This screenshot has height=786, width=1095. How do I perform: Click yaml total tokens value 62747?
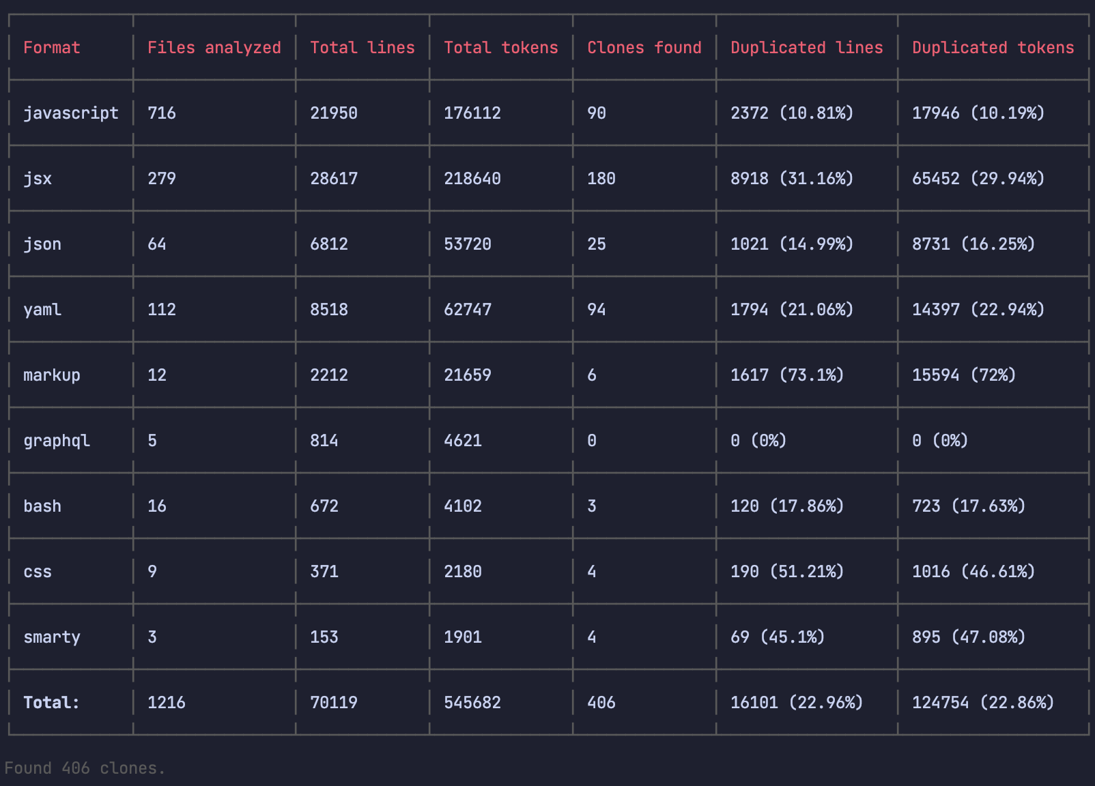(x=468, y=310)
